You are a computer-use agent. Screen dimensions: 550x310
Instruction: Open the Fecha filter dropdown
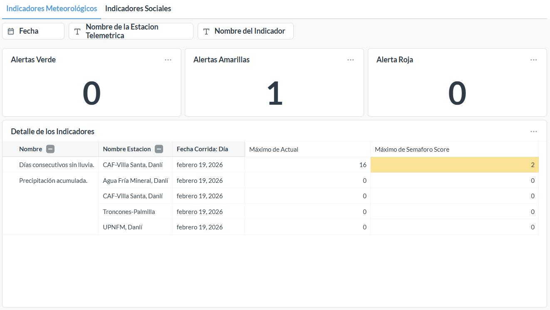click(33, 31)
